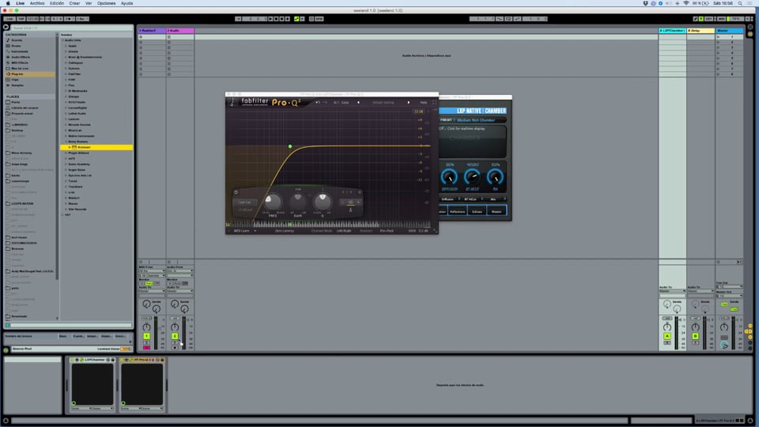Open the MIDI Effects category
This screenshot has width=759, height=427.
(x=20, y=63)
